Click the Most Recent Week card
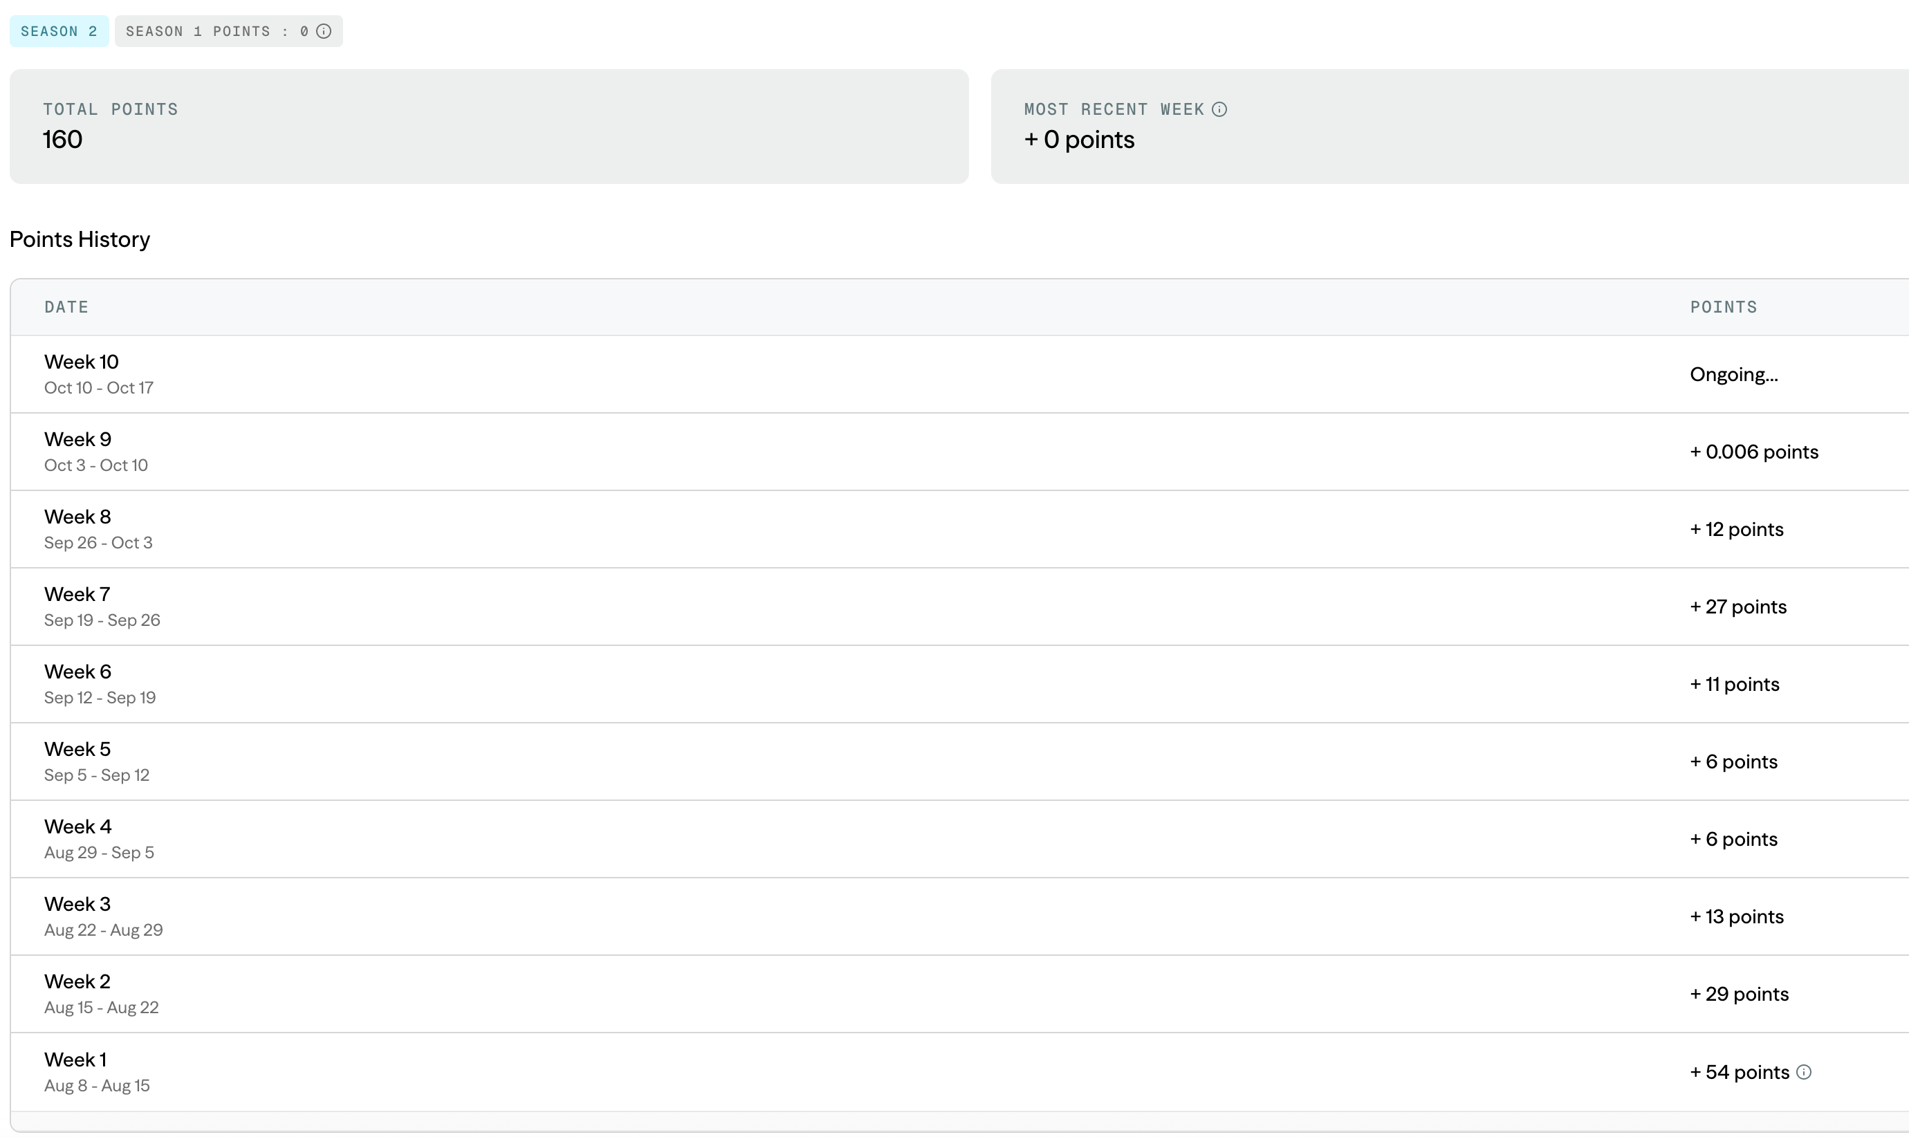This screenshot has width=1909, height=1137. (x=1448, y=127)
